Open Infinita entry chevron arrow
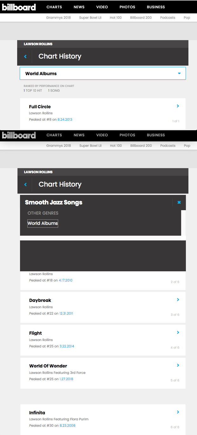 coord(178,412)
